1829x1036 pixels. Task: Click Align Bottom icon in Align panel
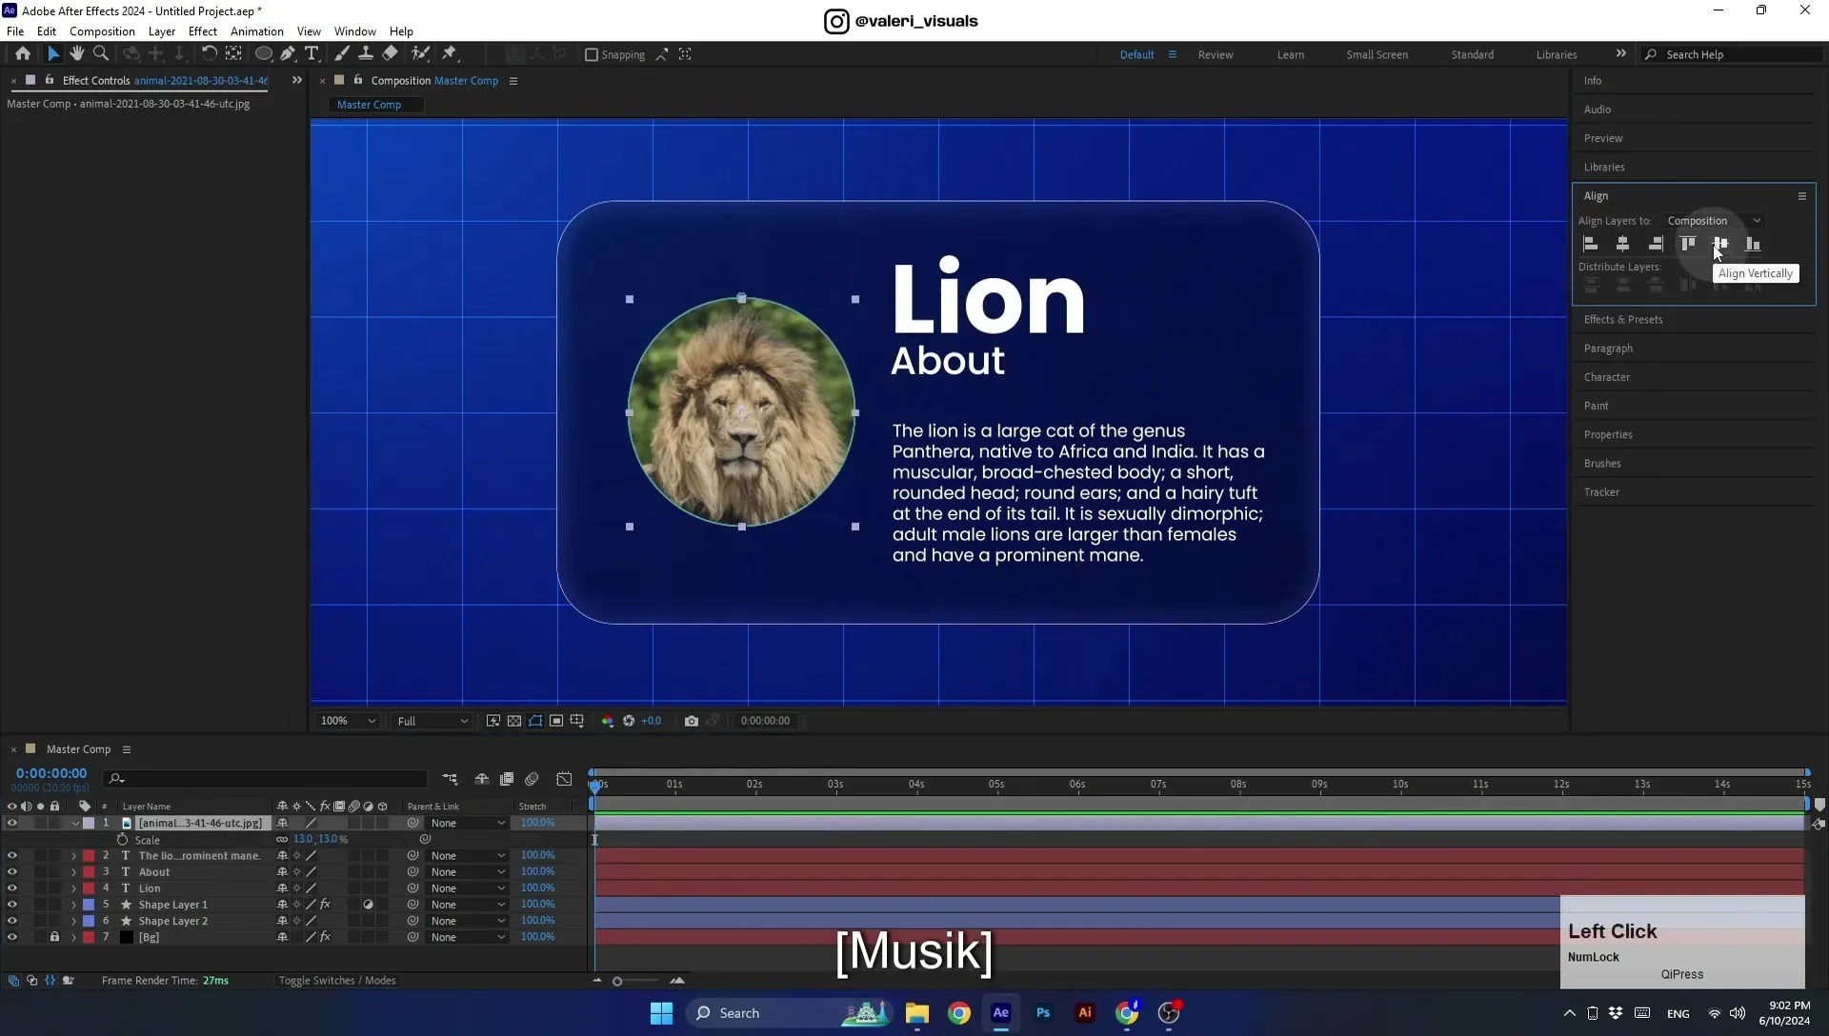point(1753,244)
